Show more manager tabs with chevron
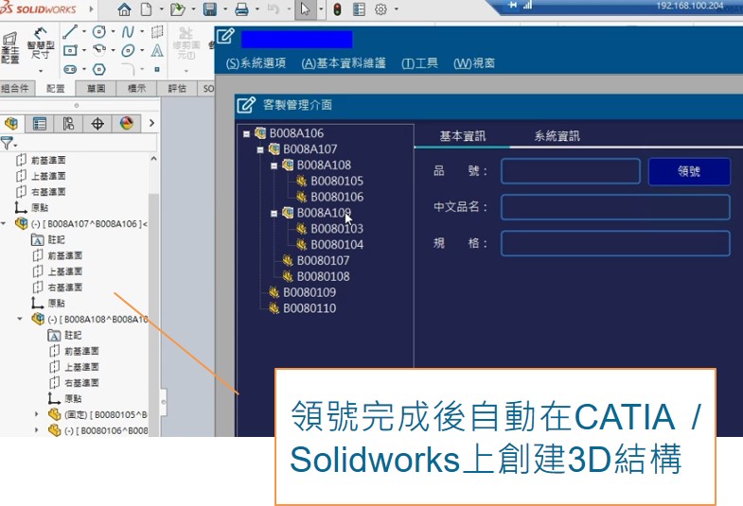Viewport: 743px width, 506px height. coord(151,123)
